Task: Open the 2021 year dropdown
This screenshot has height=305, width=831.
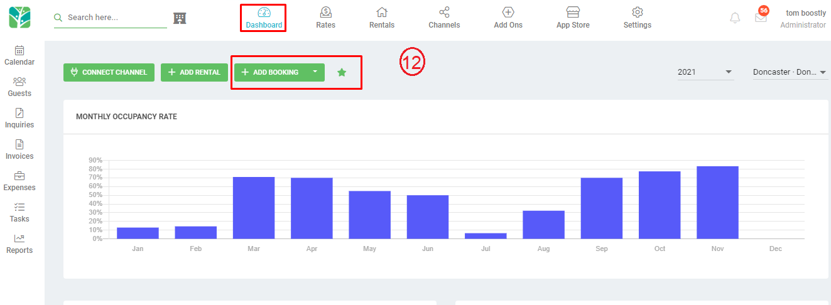Action: [x=705, y=72]
